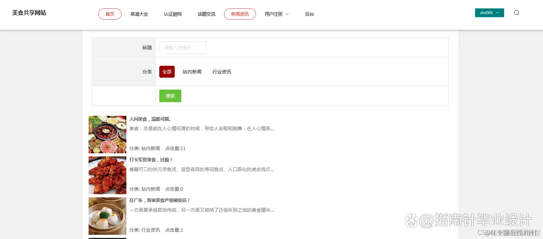
Task: Open the hotpot thumbnail for 人间美食 article
Action: pos(107,134)
